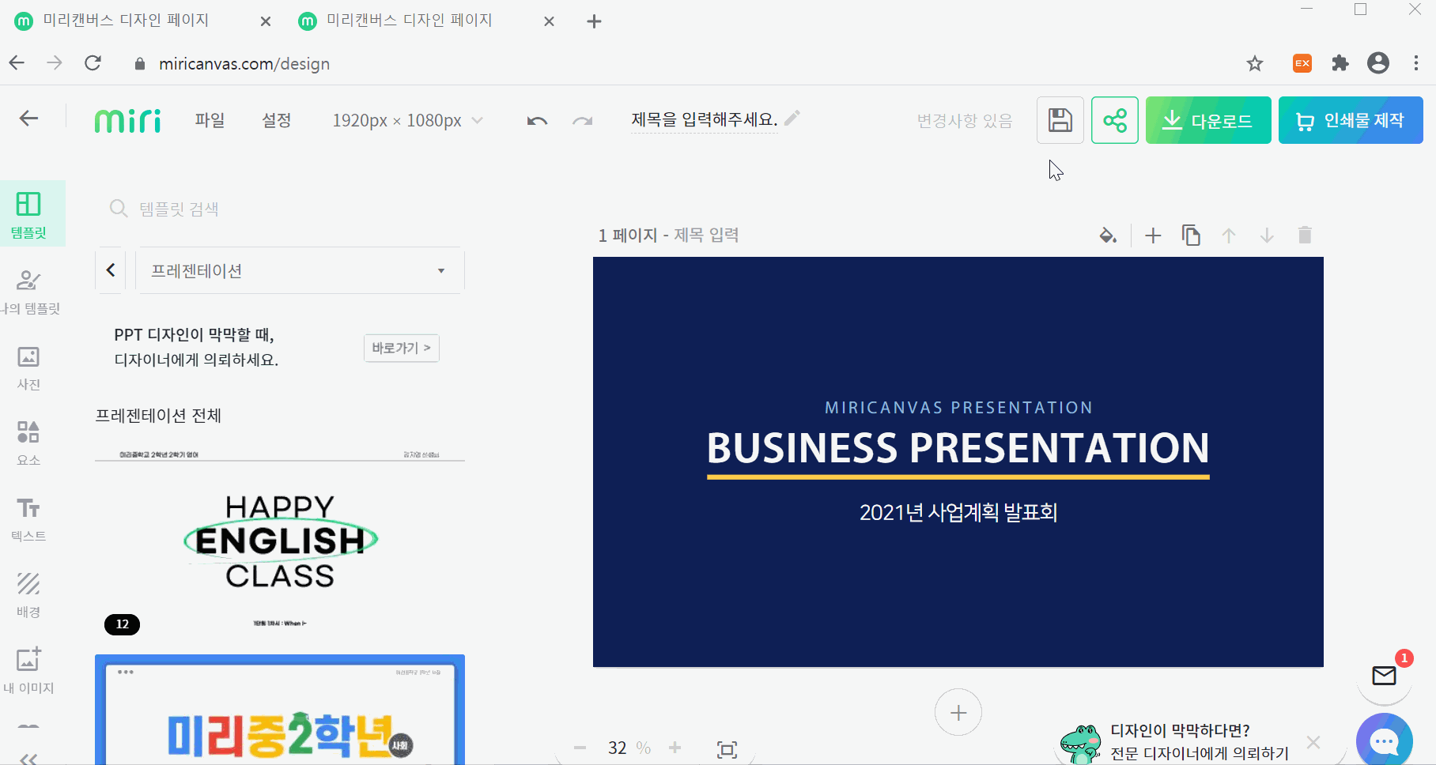Open the mail notification icon
The image size is (1436, 765).
pos(1385,676)
